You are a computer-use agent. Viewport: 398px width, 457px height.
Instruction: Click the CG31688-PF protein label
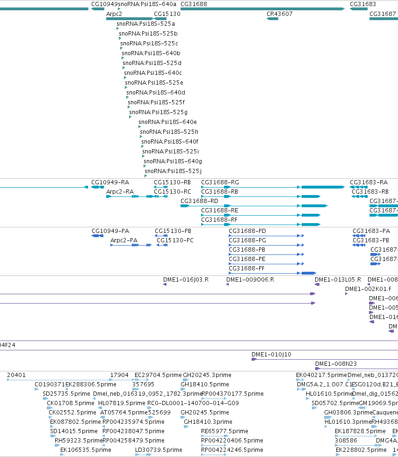tap(246, 268)
